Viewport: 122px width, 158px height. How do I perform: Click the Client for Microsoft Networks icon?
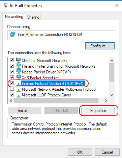point(19,60)
